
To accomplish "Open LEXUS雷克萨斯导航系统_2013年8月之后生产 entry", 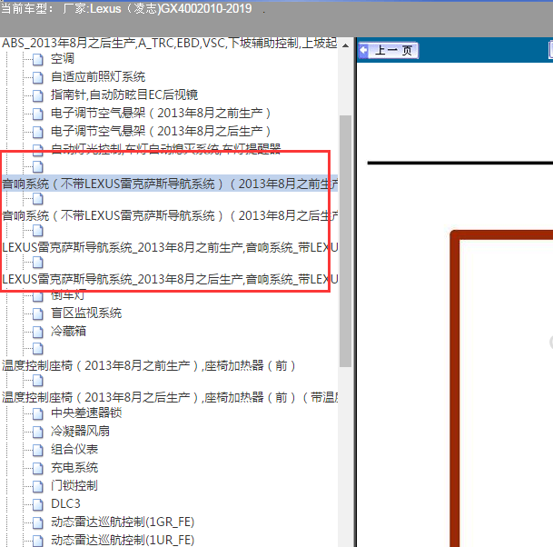I will pos(170,279).
